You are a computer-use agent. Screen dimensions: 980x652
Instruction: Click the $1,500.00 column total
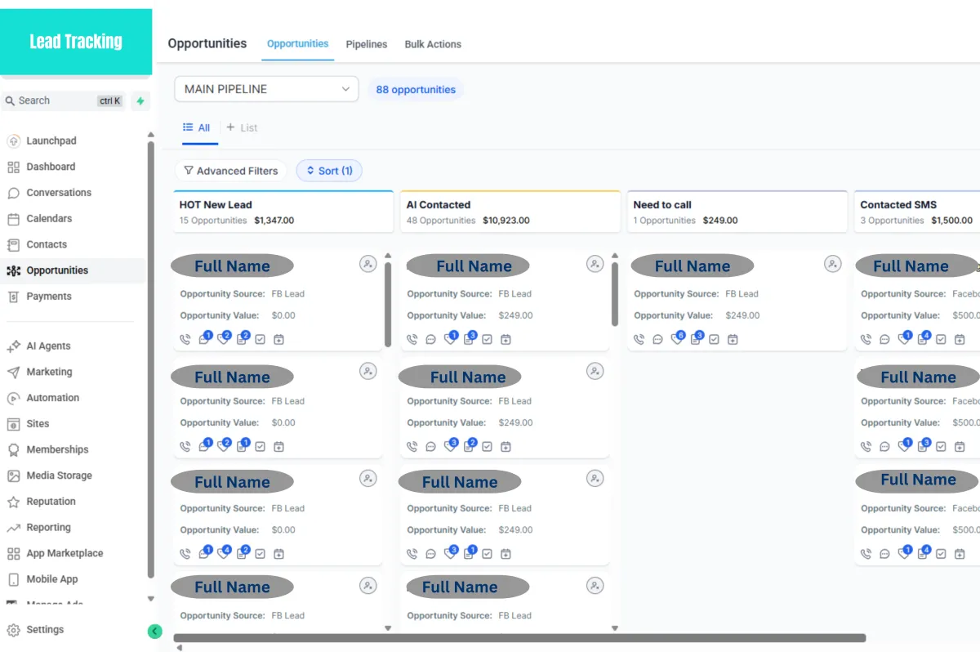[952, 221]
